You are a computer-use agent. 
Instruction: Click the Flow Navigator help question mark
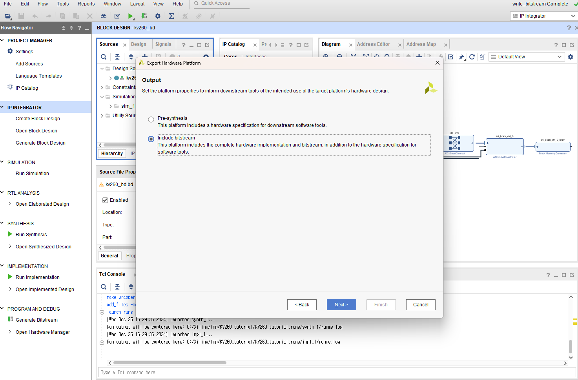click(x=79, y=28)
